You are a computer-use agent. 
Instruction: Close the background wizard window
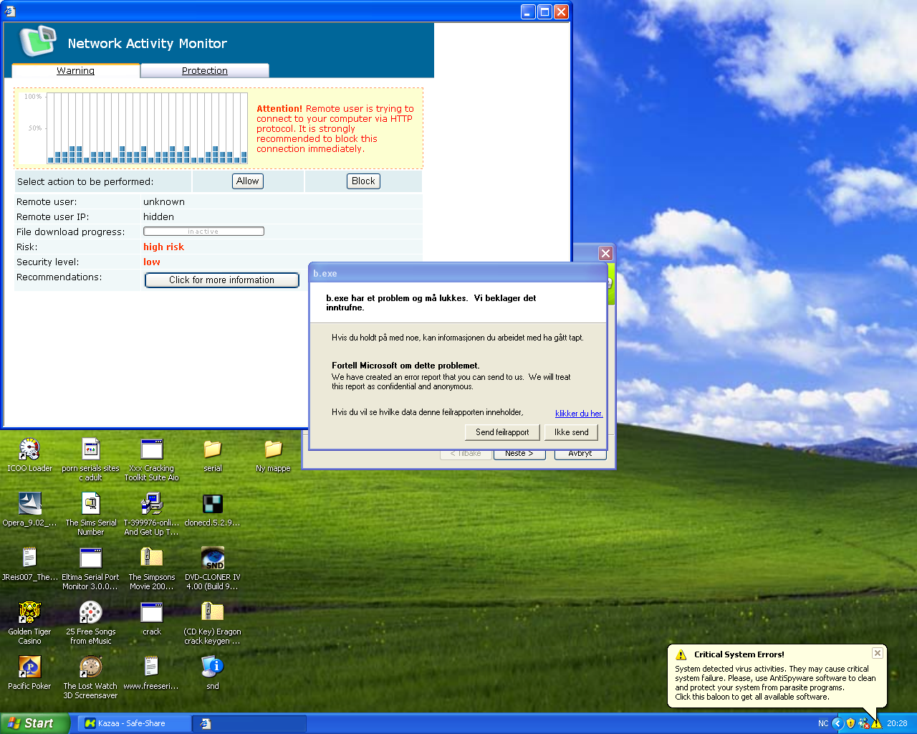click(x=605, y=253)
